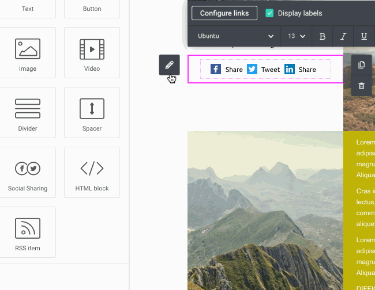Delete block with trash icon
Viewport: 375px width, 290px height.
(361, 86)
